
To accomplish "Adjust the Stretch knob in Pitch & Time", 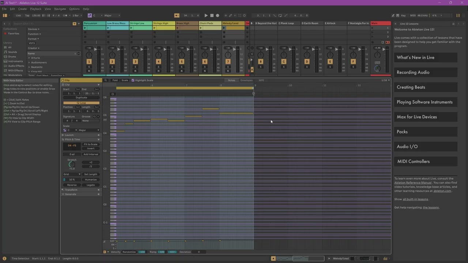I will 72,165.
